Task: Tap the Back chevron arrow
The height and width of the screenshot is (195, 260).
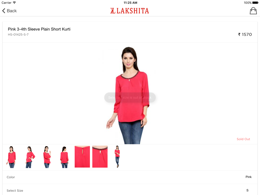Action: pos(4,11)
